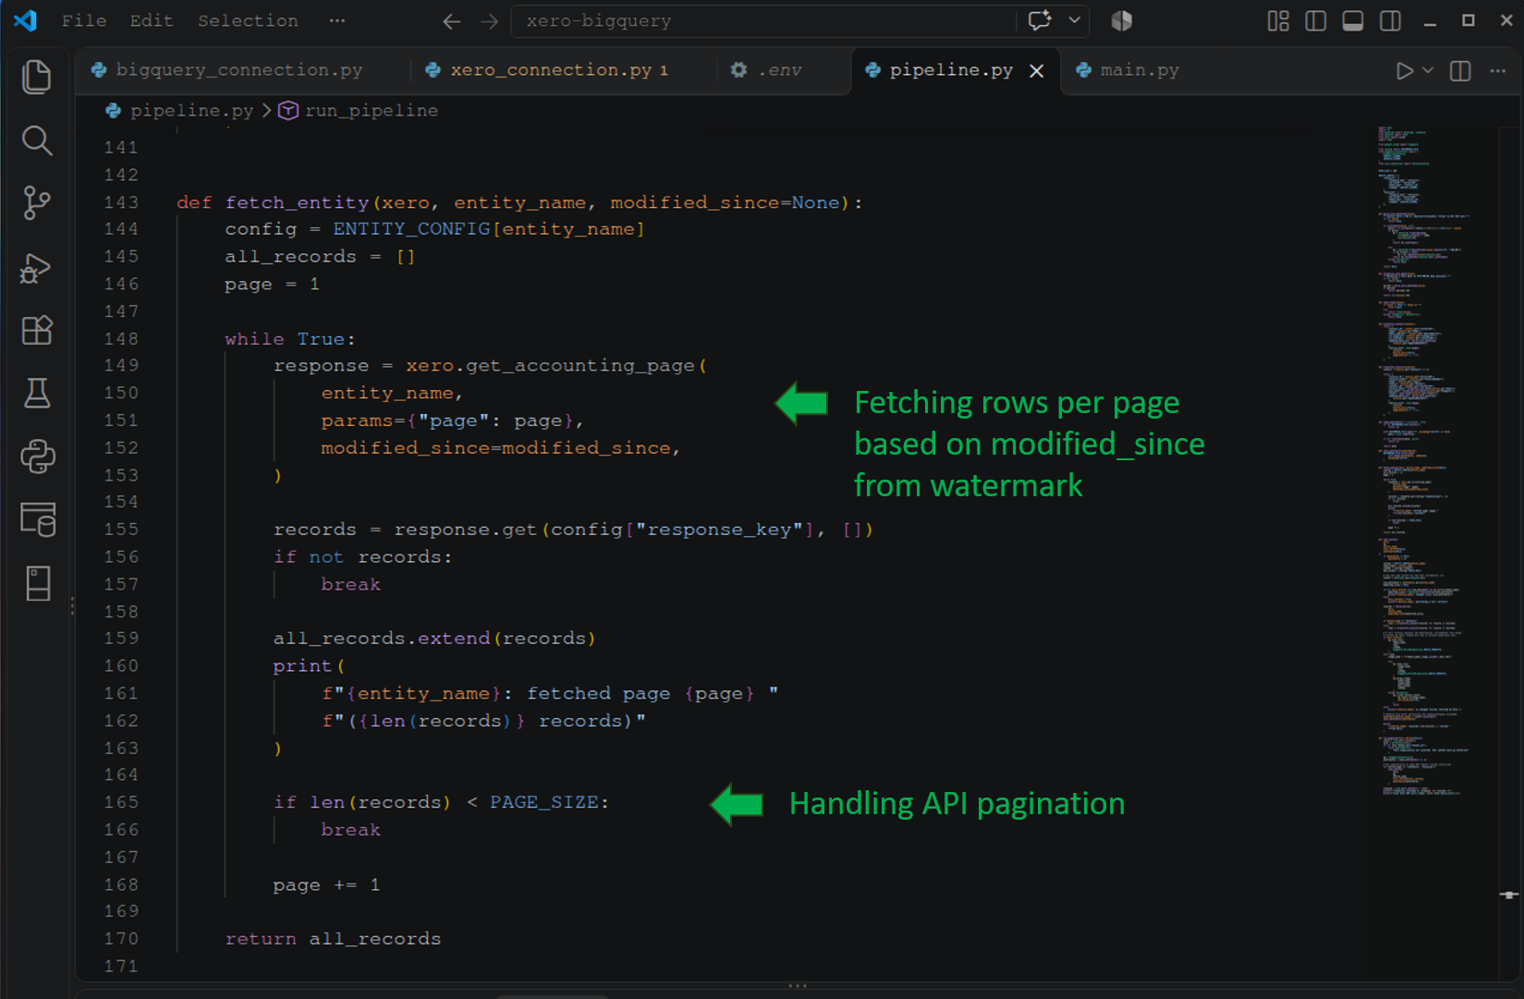1524x999 pixels.
Task: Switch to the main.py tab
Action: click(1139, 70)
